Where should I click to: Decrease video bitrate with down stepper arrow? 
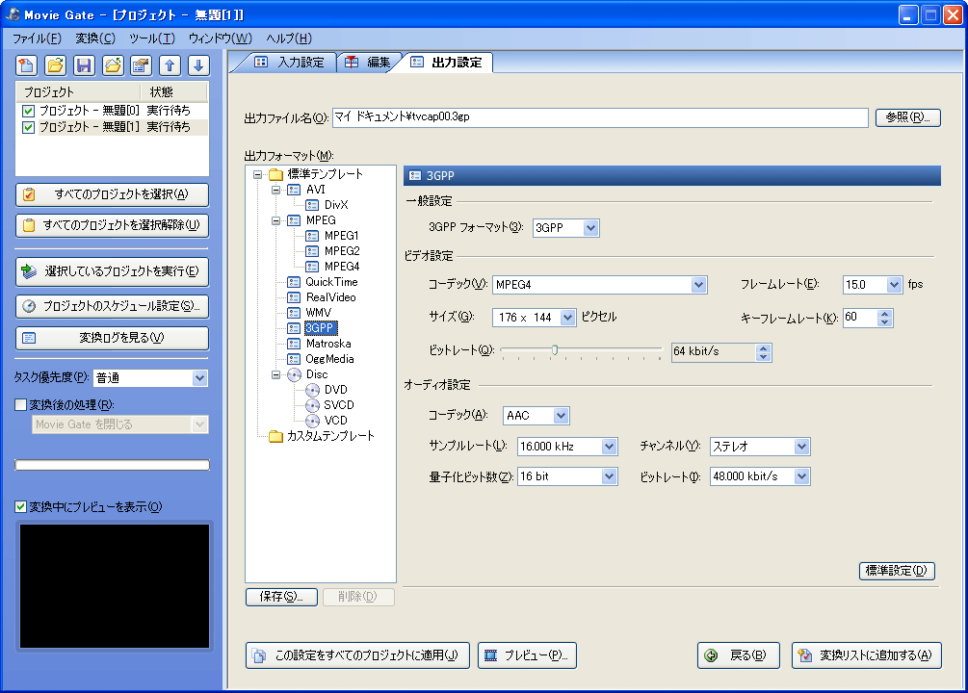(x=764, y=357)
